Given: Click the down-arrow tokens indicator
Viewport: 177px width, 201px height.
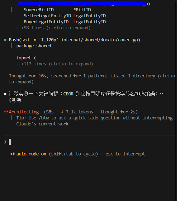Looking at the screenshot, I should (x=62, y=112).
